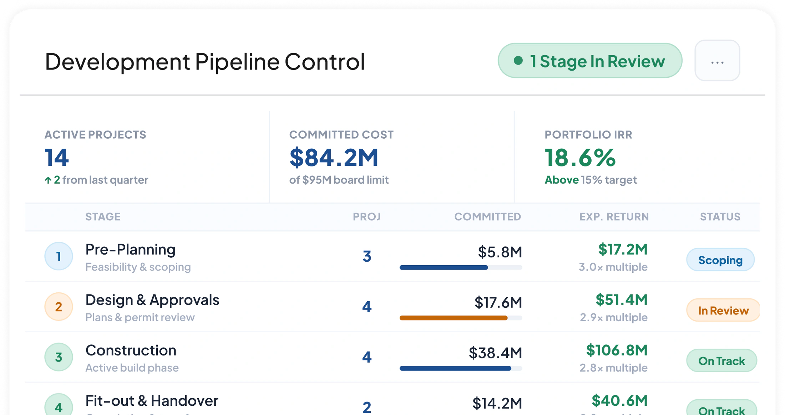This screenshot has height=415, width=785.
Task: Click the $40.6M expected return
Action: tap(619, 400)
